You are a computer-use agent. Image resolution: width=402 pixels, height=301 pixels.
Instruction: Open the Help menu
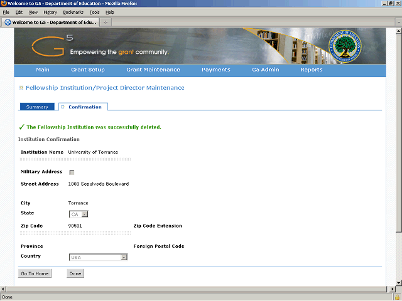pyautogui.click(x=110, y=13)
